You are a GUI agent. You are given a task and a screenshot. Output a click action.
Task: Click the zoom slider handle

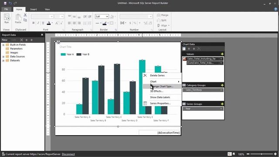[262, 154]
